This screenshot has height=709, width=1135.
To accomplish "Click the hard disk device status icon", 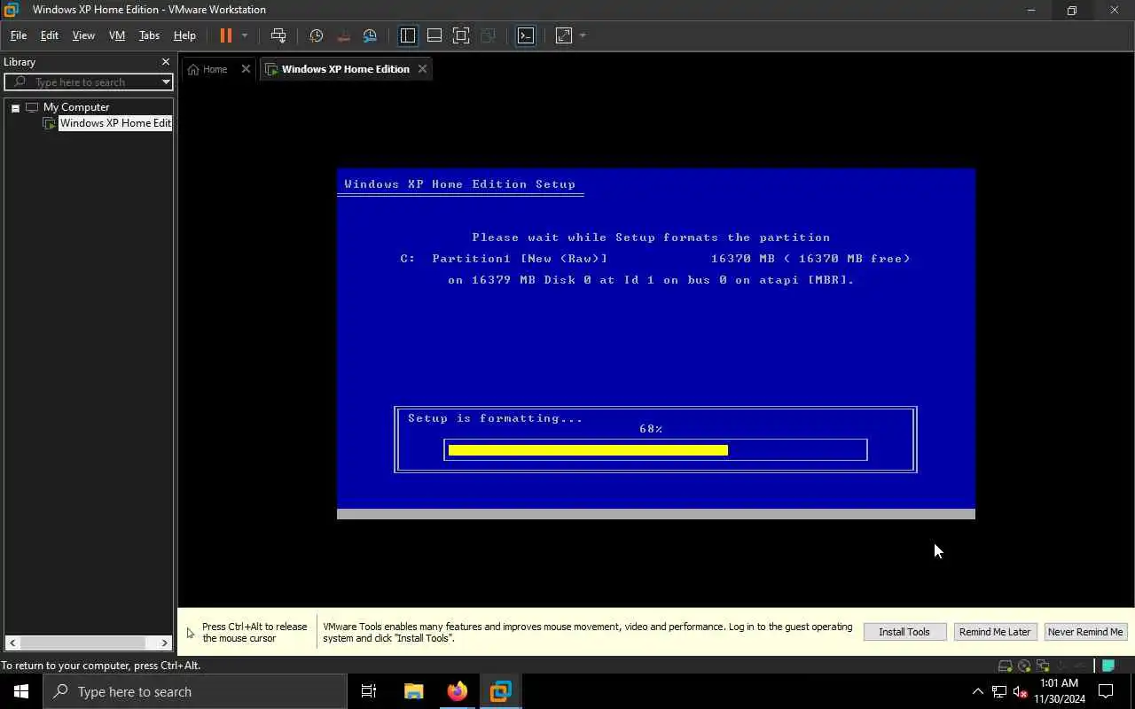I will (1005, 666).
